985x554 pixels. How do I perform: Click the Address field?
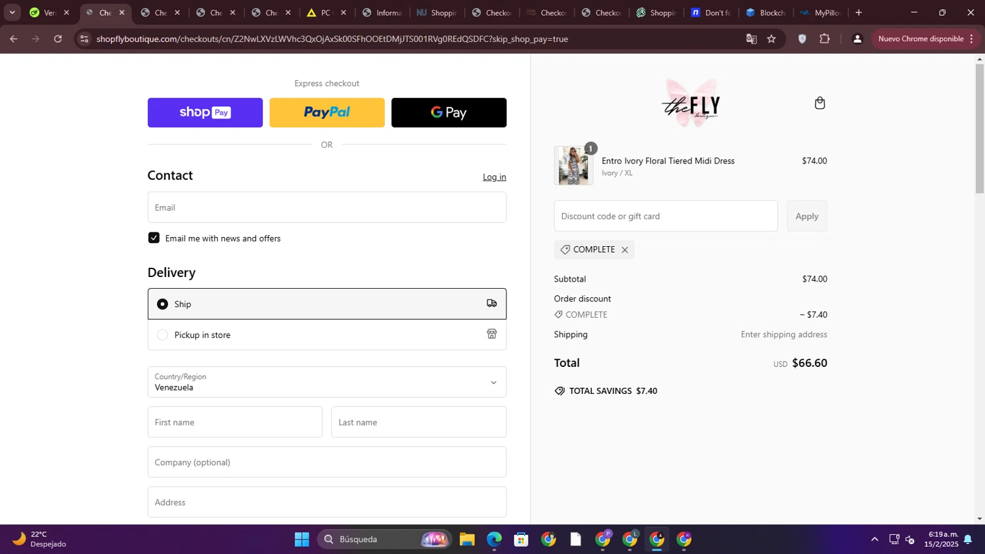coord(327,502)
